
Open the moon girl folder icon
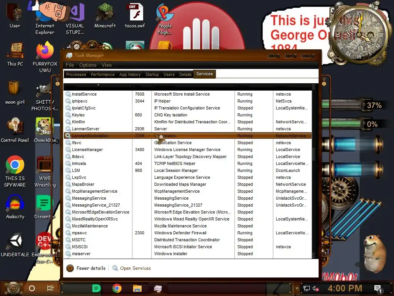pos(15,92)
